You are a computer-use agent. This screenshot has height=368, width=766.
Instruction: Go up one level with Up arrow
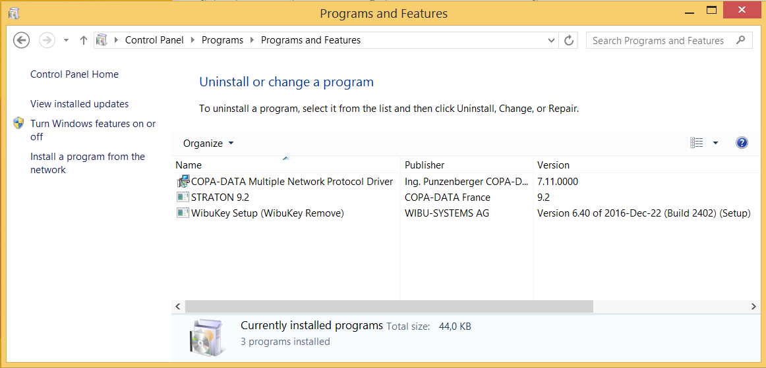click(84, 41)
